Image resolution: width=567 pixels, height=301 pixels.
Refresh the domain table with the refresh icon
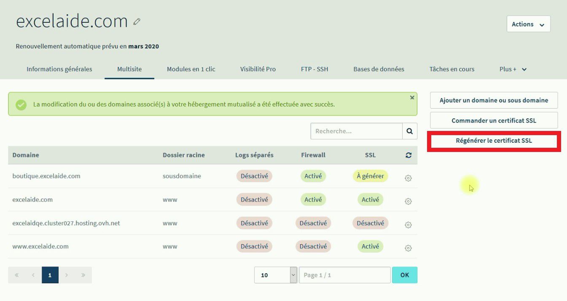(408, 155)
